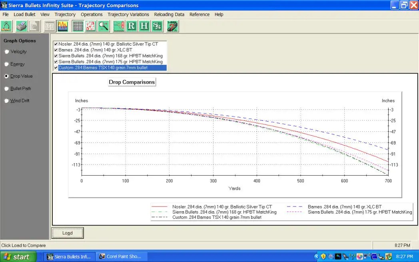The height and width of the screenshot is (262, 419).
Task: Click the balance scale toolbar icon
Action: [x=6, y=26]
